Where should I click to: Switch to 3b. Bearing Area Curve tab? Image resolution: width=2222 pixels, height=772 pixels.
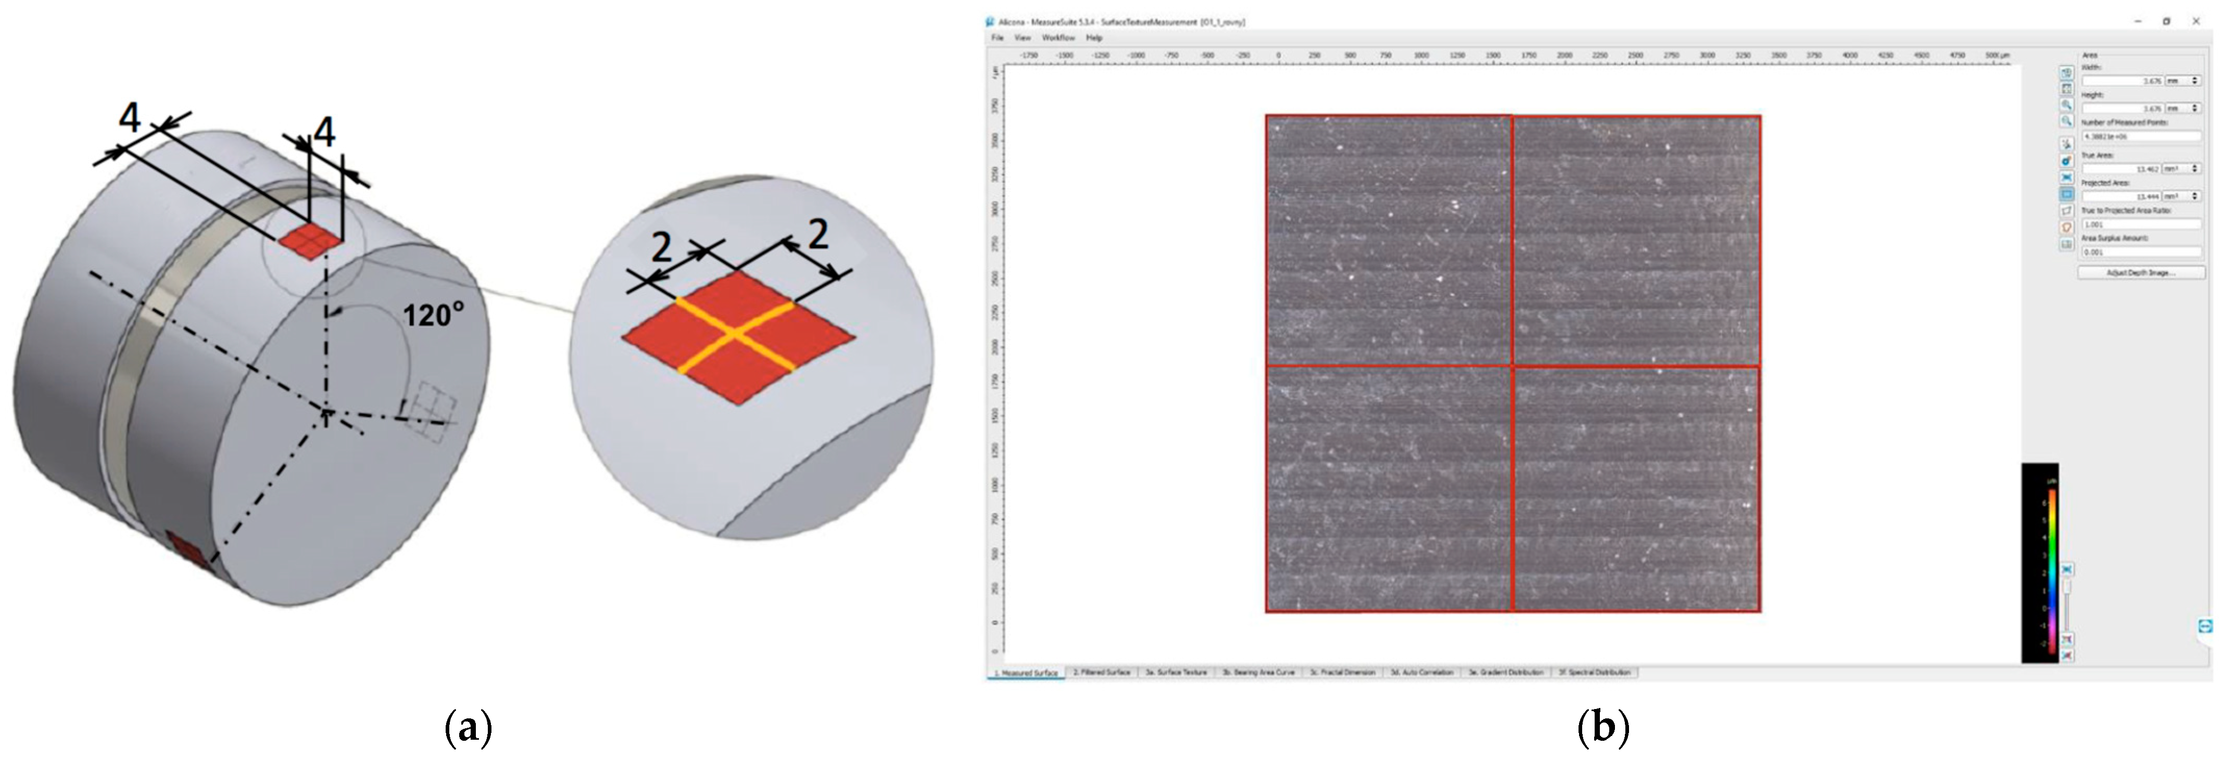(x=1258, y=672)
